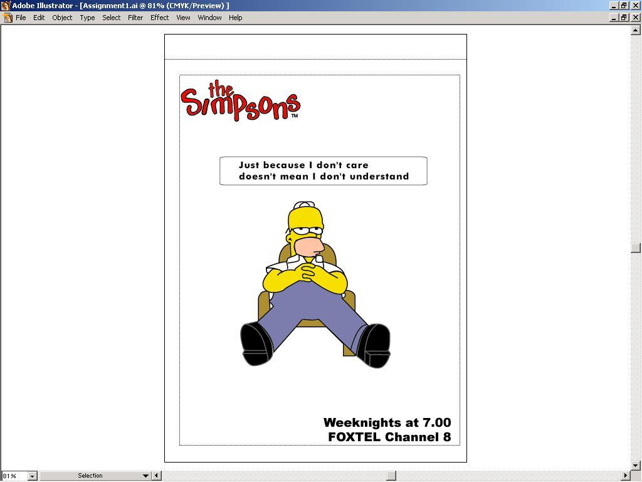Open the Select menu
Image resolution: width=642 pixels, height=482 pixels.
[112, 18]
